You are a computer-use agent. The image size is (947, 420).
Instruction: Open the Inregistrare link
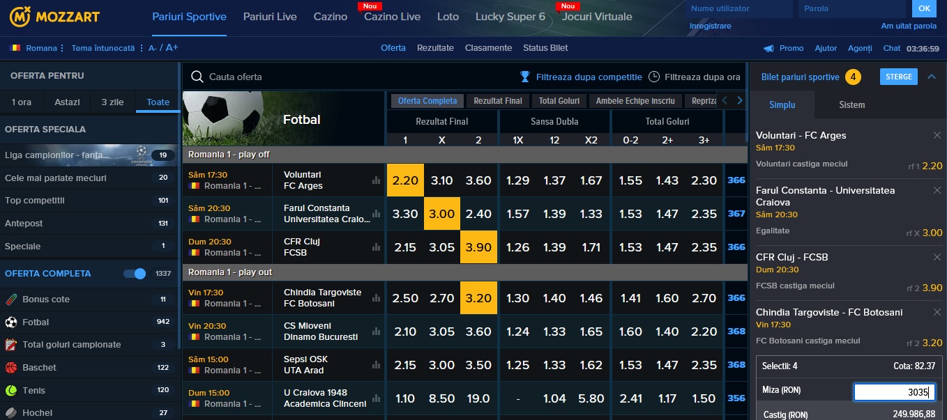point(710,26)
